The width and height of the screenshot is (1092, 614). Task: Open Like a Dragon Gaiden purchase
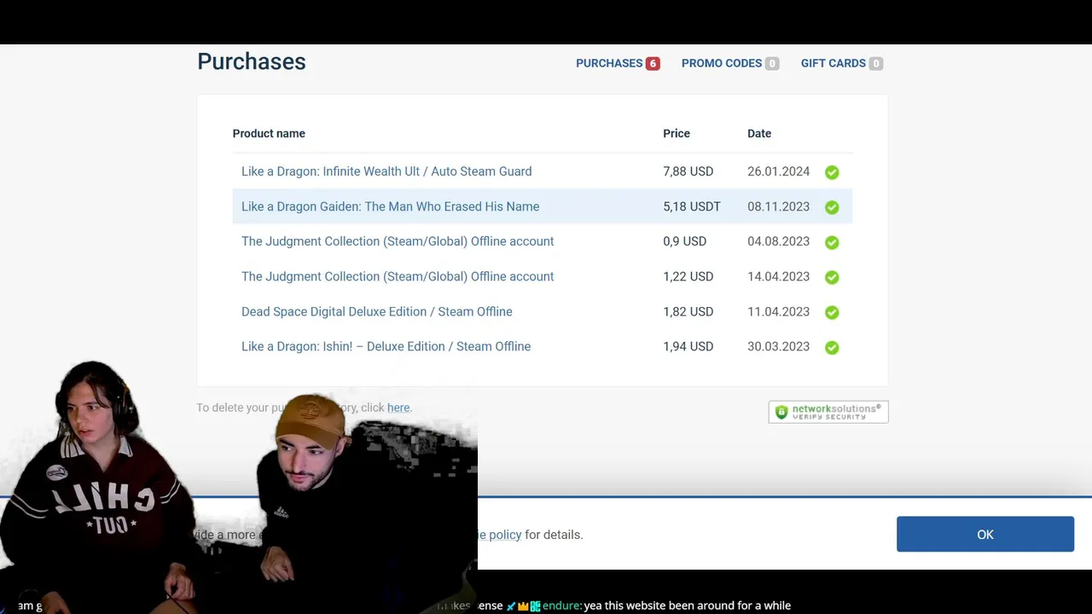click(390, 206)
